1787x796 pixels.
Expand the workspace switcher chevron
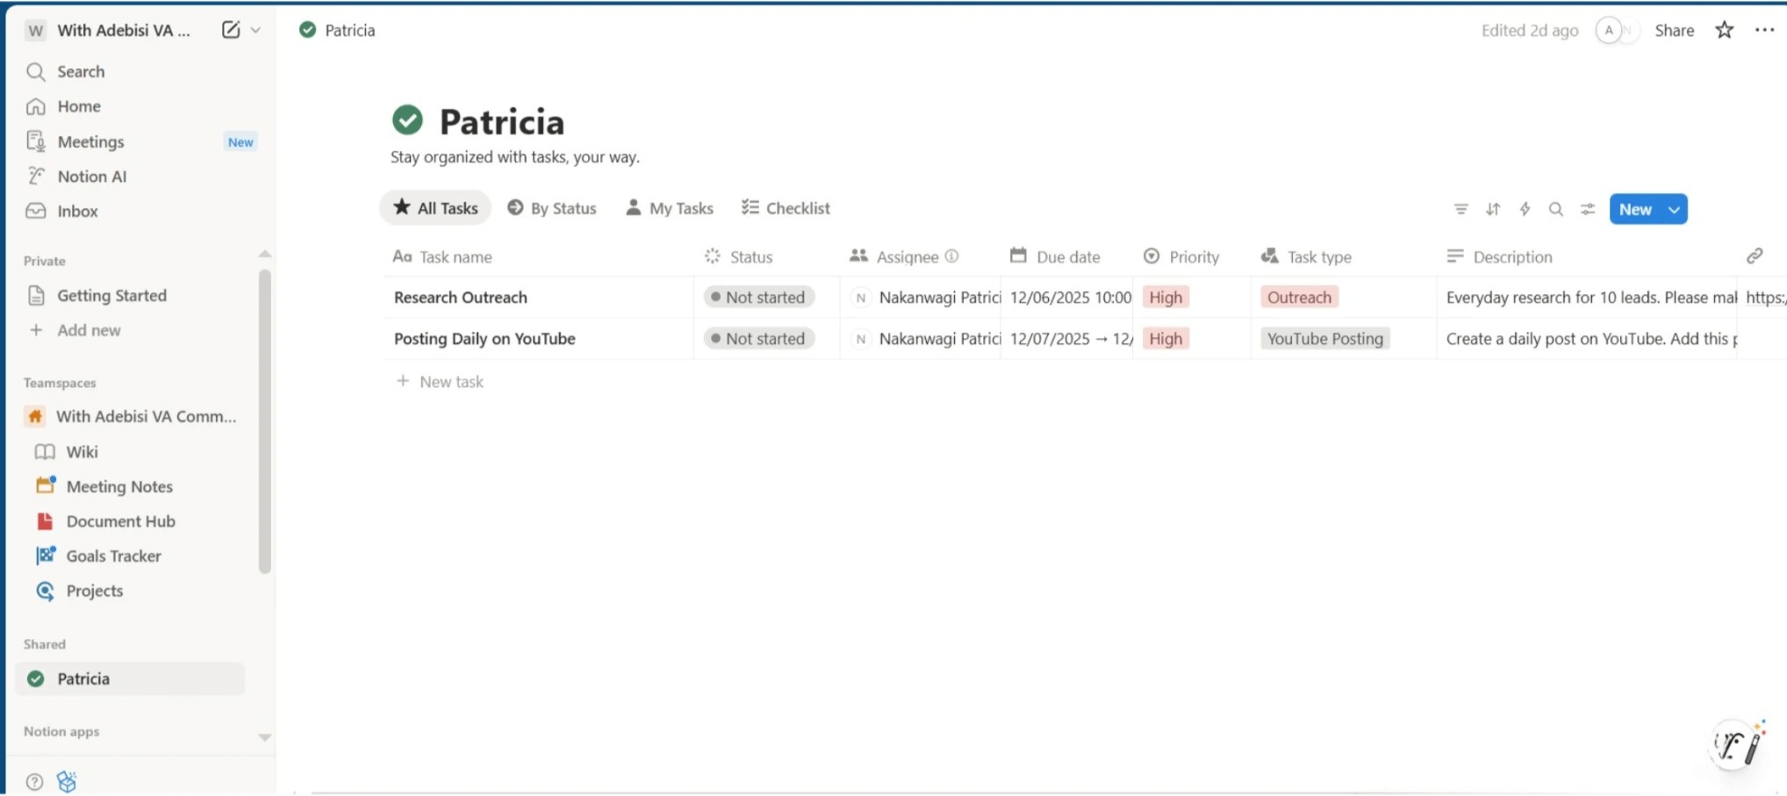tap(255, 30)
